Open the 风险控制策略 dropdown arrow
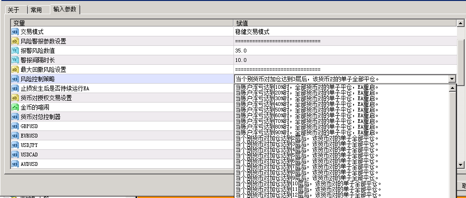Screen dimensions: 466x198 click(452, 79)
